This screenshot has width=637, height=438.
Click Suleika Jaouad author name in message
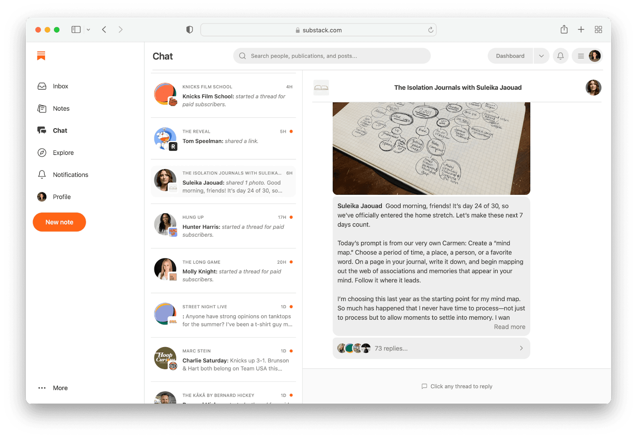tap(360, 206)
